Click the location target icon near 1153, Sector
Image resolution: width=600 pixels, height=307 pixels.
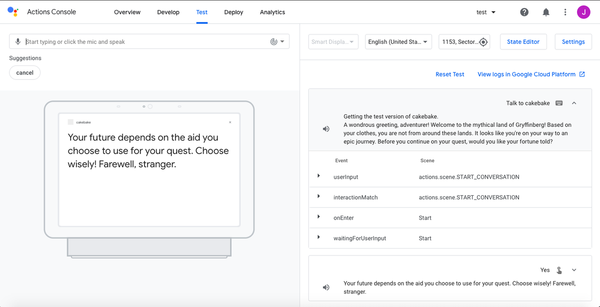pos(483,42)
